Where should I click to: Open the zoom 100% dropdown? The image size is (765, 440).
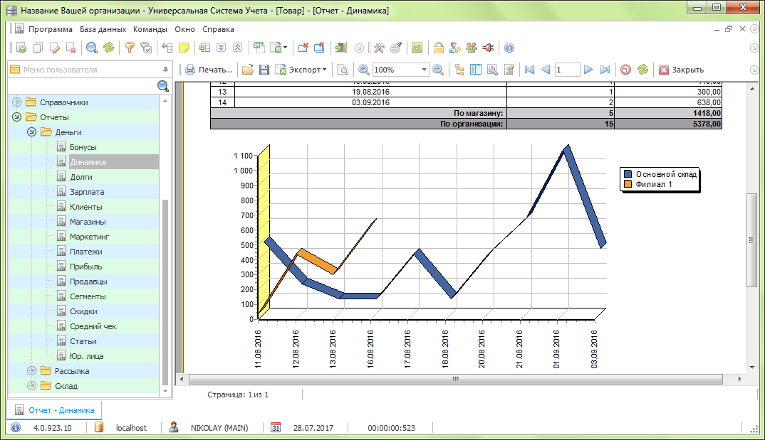[424, 70]
